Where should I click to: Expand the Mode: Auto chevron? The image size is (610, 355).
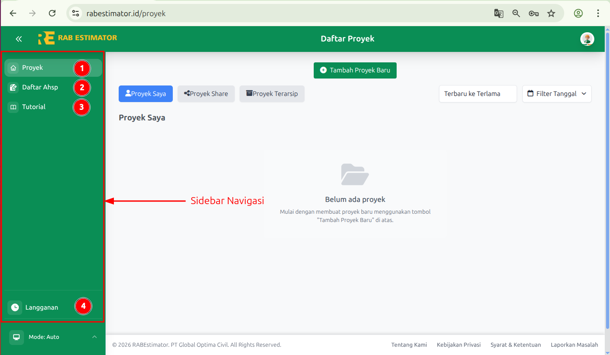95,337
